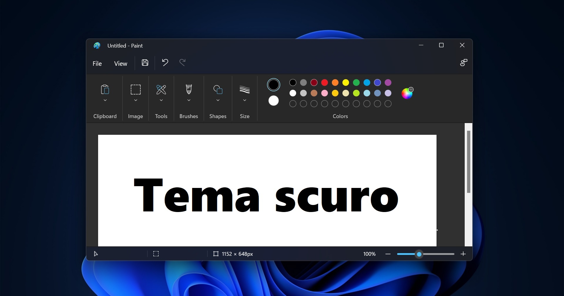Click the Size line thickness icon
This screenshot has width=564, height=296.
[245, 90]
